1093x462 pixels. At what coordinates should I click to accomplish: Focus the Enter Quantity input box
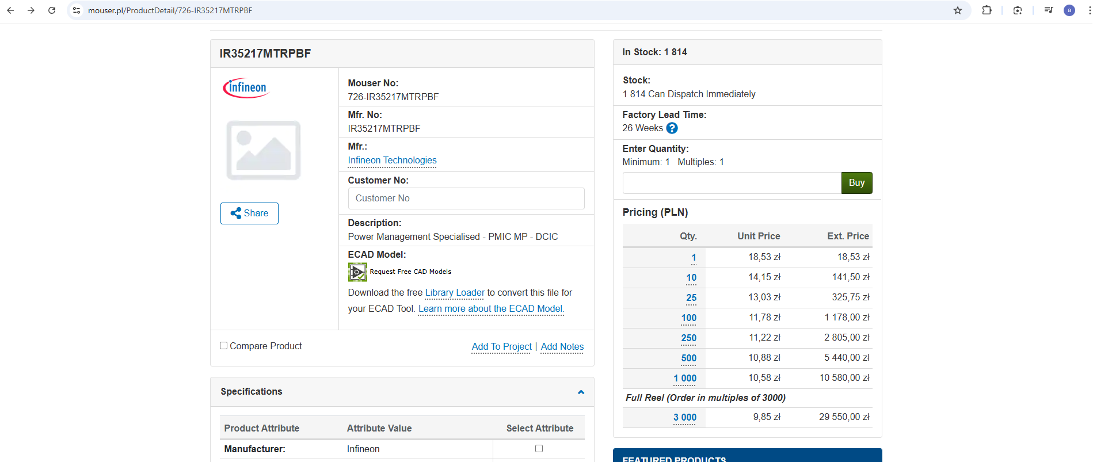click(732, 183)
